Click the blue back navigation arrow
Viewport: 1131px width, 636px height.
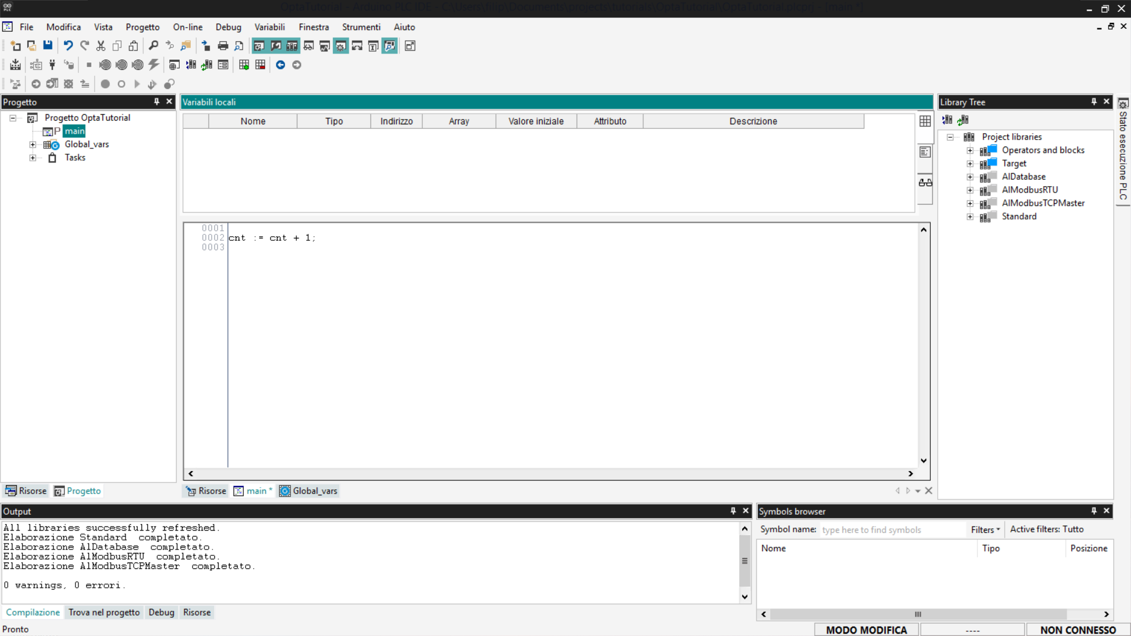pyautogui.click(x=280, y=65)
